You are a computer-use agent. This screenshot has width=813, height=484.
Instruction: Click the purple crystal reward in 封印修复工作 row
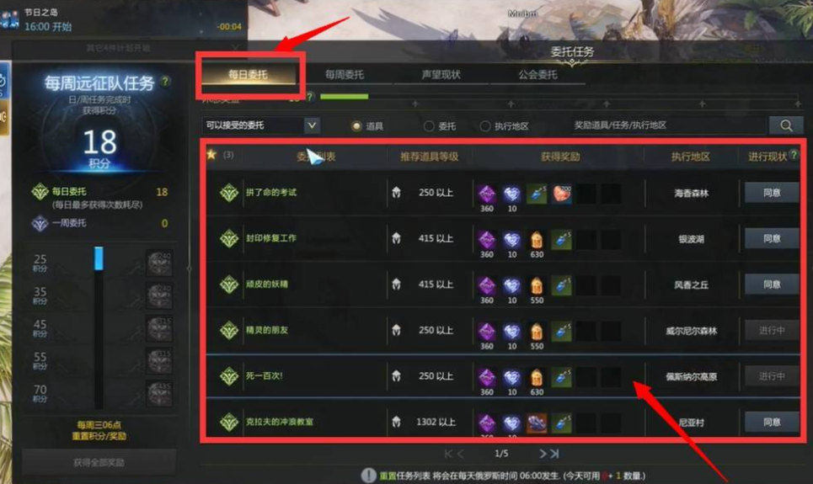point(487,239)
